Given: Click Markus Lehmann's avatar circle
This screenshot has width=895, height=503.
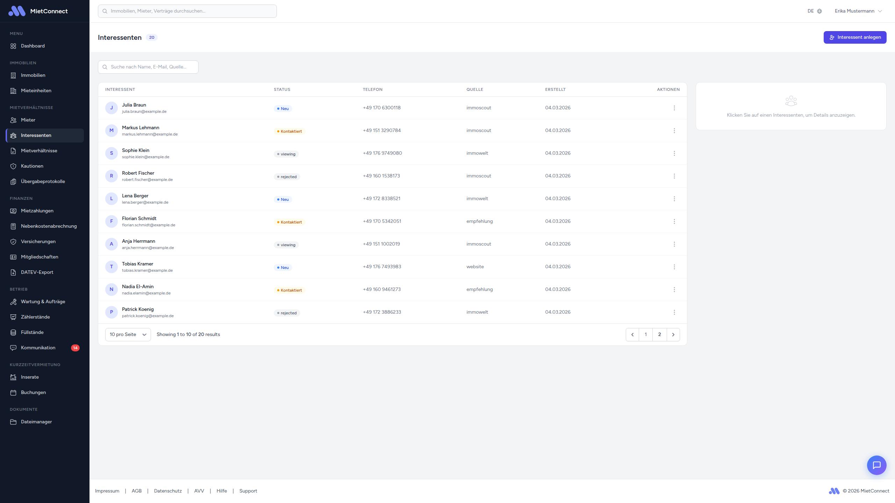Looking at the screenshot, I should click(x=112, y=131).
